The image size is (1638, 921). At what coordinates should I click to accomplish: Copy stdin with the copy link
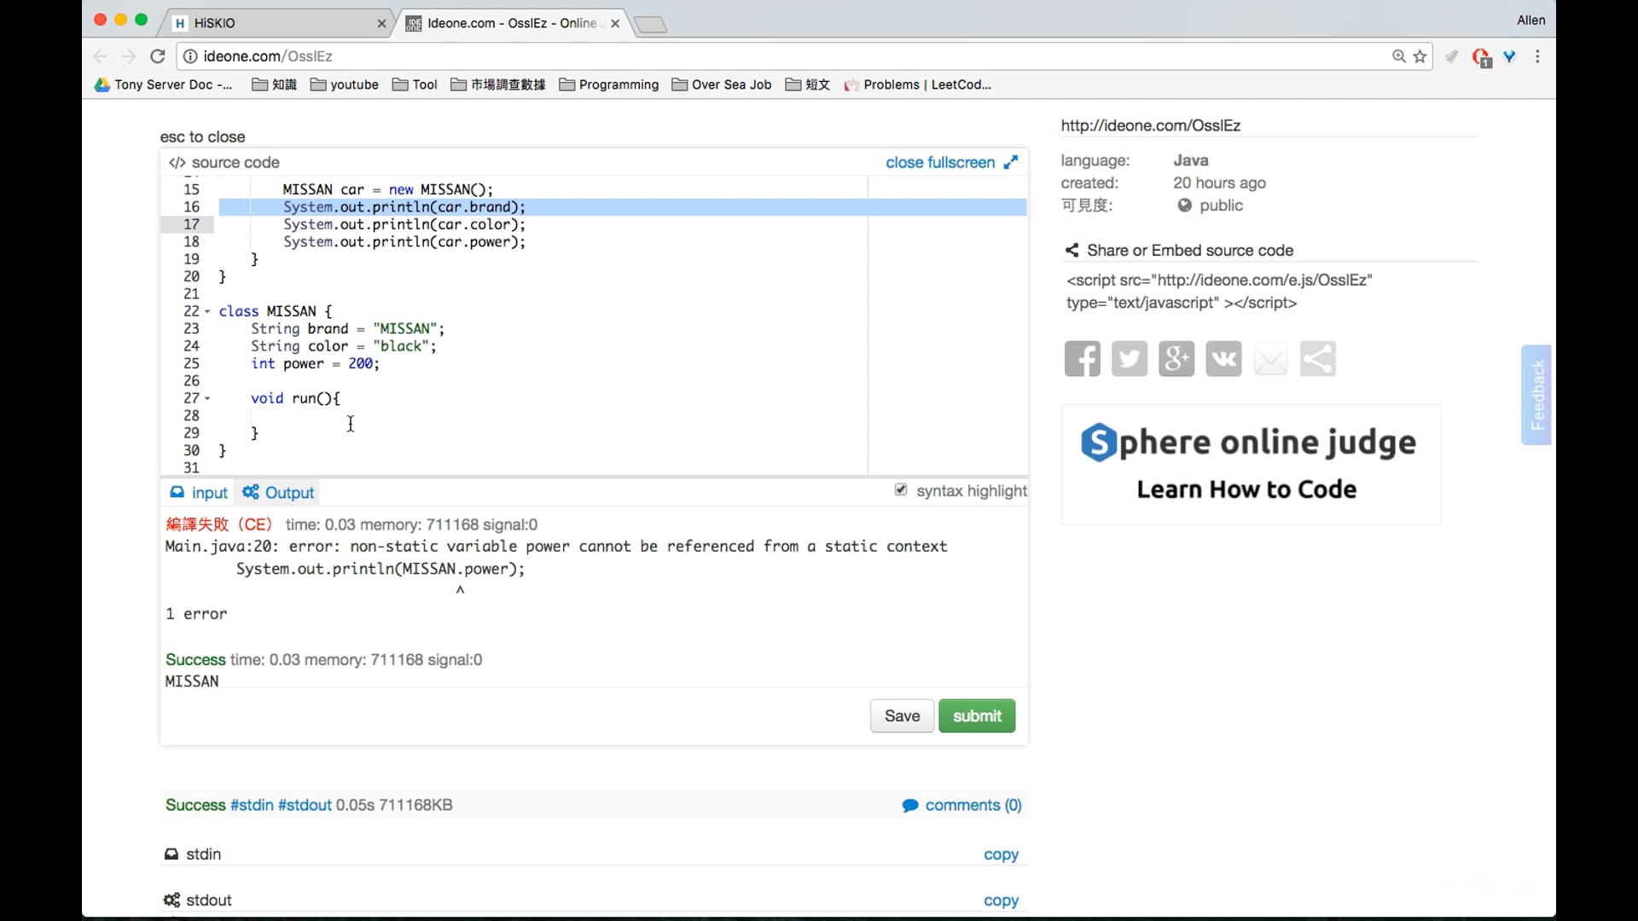pyautogui.click(x=1001, y=854)
